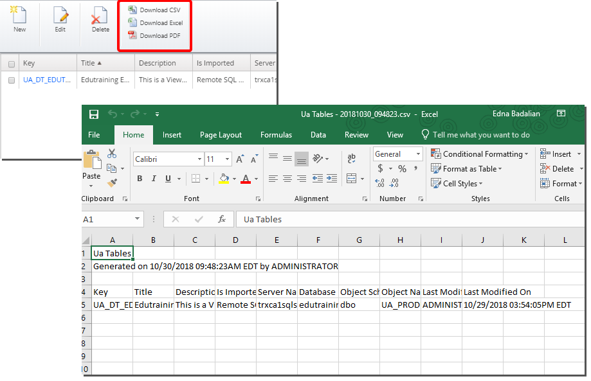Image resolution: width=591 pixels, height=381 pixels.
Task: Sort the grid by Title column header
Action: (105, 63)
